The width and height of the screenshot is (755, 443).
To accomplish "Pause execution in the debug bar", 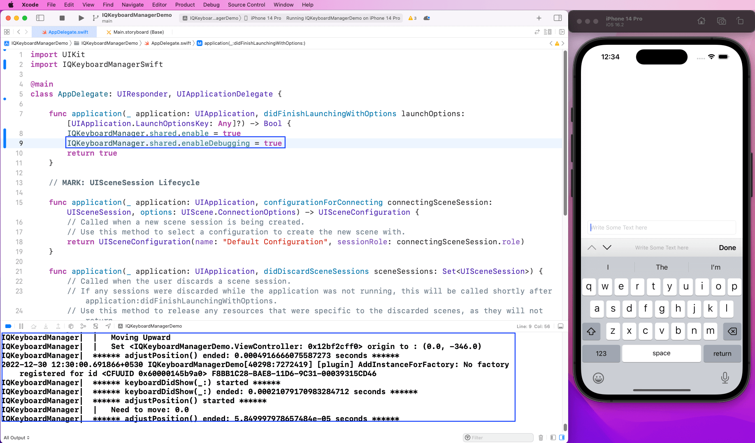I will tap(21, 326).
